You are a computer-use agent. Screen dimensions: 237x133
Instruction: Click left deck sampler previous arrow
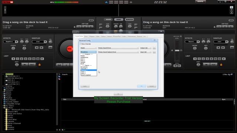point(37,48)
